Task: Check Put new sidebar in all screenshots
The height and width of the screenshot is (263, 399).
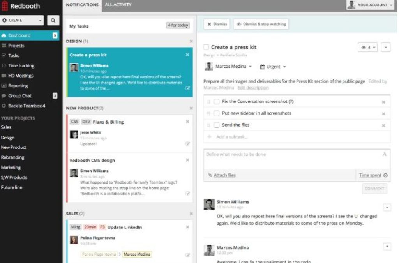Action: pyautogui.click(x=217, y=113)
